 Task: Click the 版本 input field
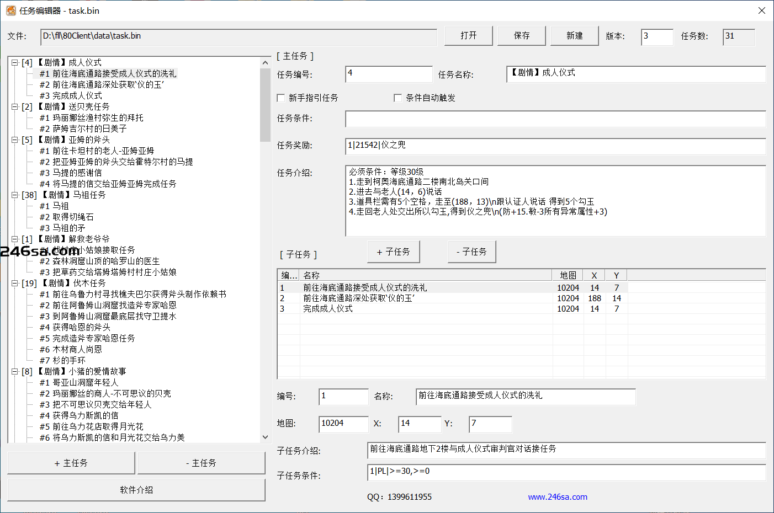point(657,36)
